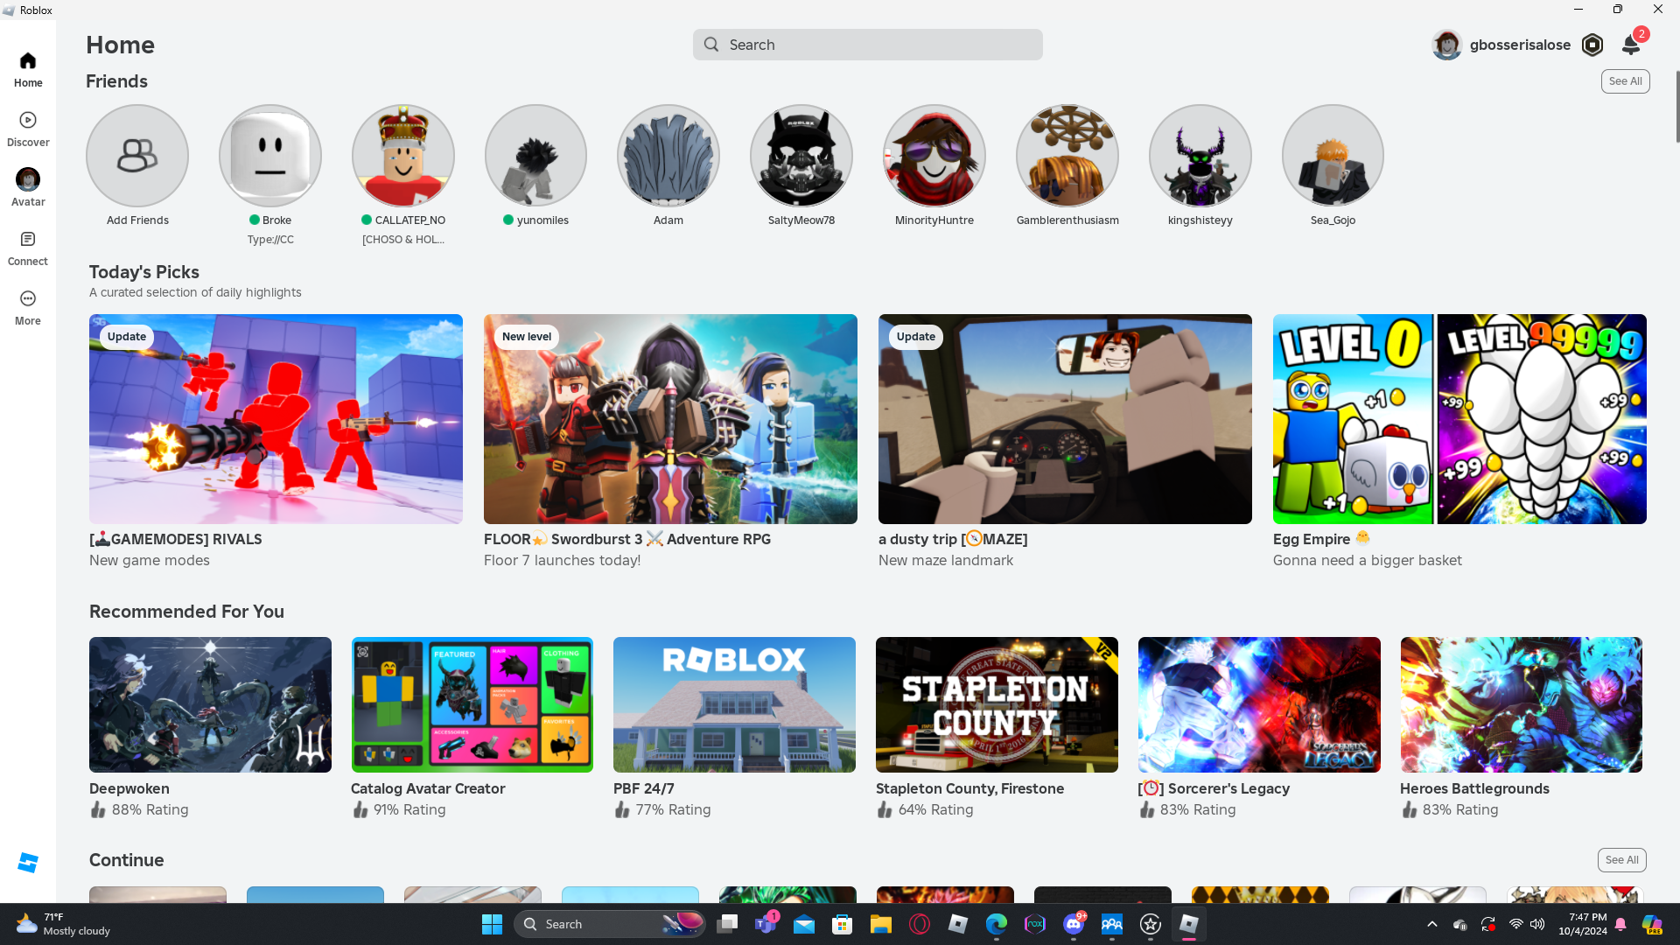The image size is (1680, 945).
Task: Open Task View from taskbar
Action: coord(727,924)
